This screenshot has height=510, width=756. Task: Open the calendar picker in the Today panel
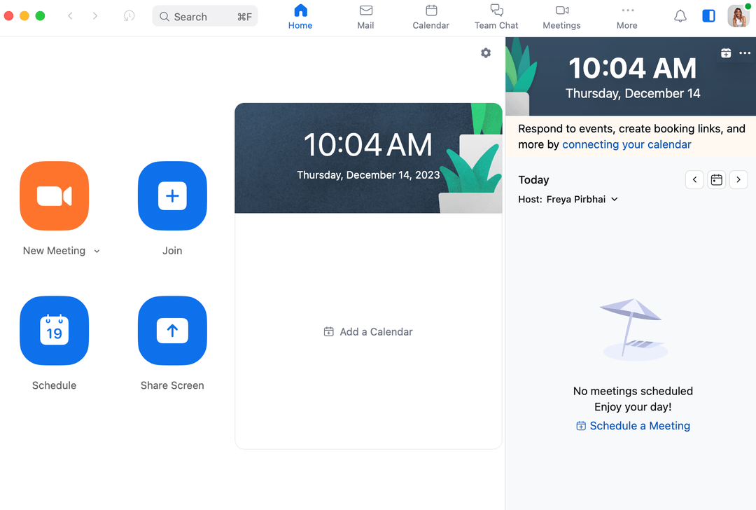tap(716, 179)
